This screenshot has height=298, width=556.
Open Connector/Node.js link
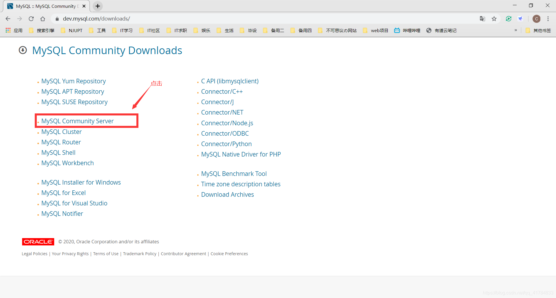point(227,123)
